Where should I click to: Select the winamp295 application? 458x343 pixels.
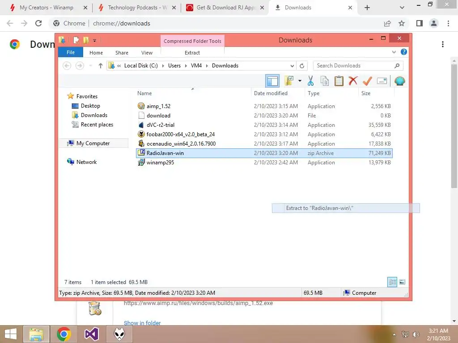(x=264, y=163)
